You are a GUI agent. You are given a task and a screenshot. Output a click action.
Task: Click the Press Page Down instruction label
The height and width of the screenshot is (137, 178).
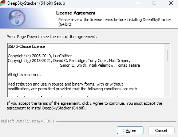pos(52,37)
